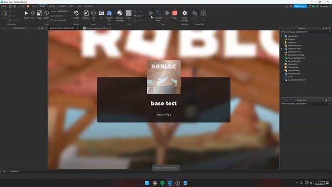
Task: Click the red stop icon in quick access bar
Action: pyautogui.click(x=28, y=6)
